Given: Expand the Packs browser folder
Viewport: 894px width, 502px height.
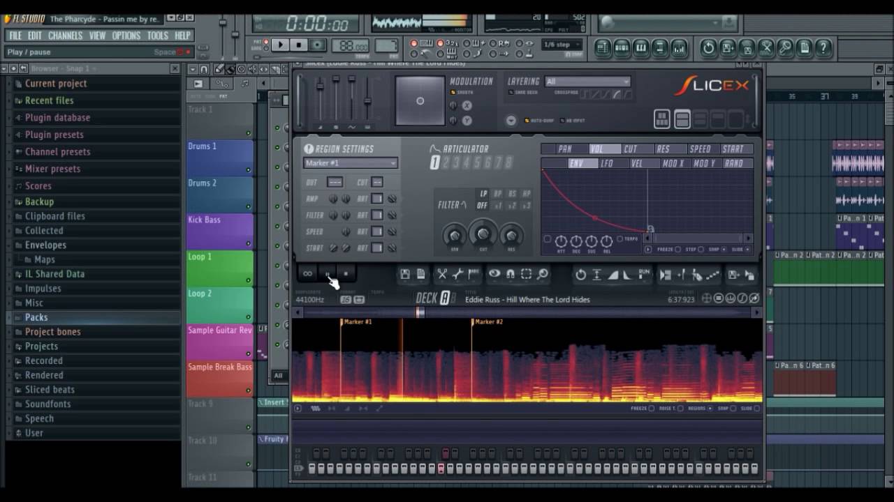Looking at the screenshot, I should 36,317.
